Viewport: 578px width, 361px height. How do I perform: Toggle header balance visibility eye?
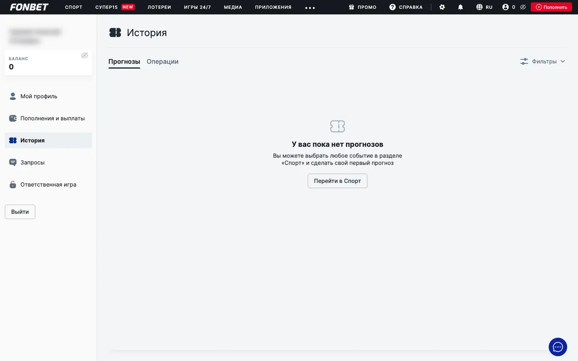pyautogui.click(x=523, y=7)
